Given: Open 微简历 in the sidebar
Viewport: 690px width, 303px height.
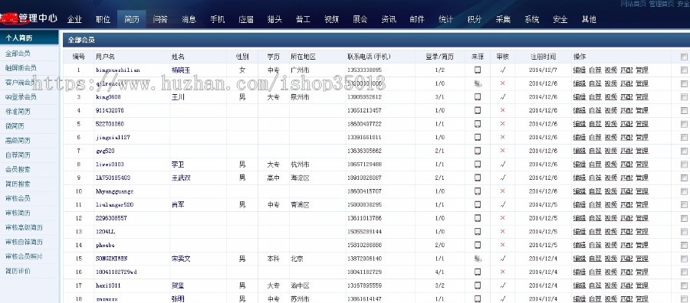Looking at the screenshot, I should pyautogui.click(x=15, y=126).
